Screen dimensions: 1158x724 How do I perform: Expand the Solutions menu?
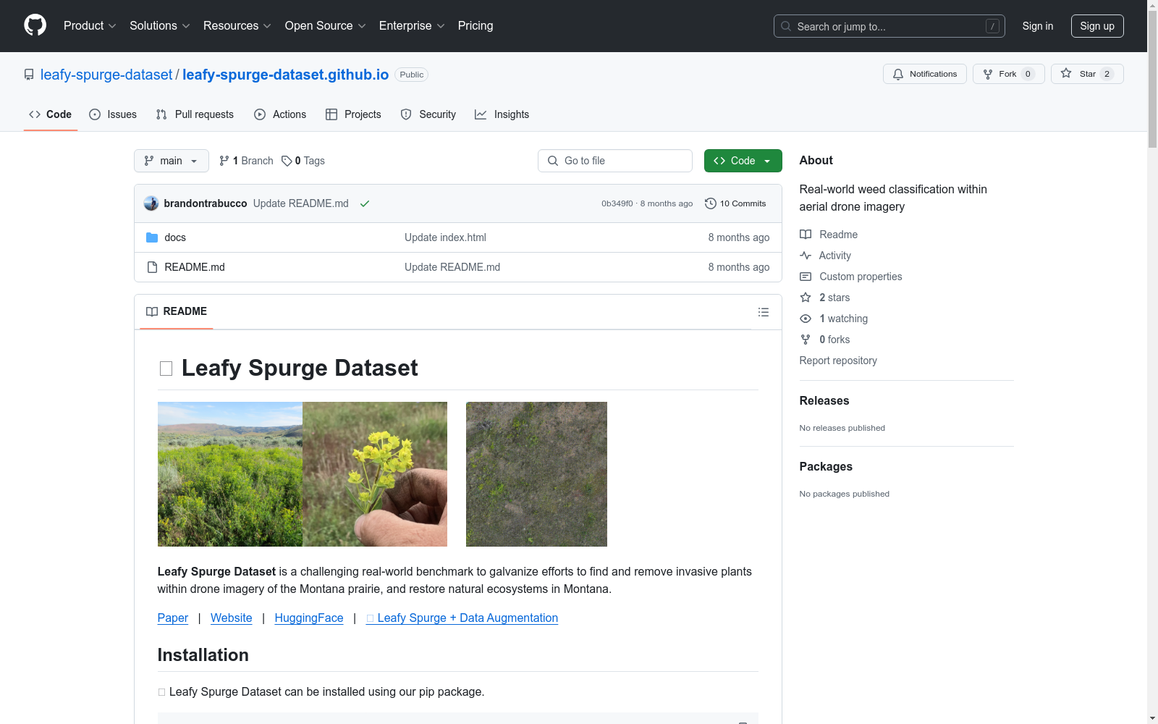click(160, 26)
